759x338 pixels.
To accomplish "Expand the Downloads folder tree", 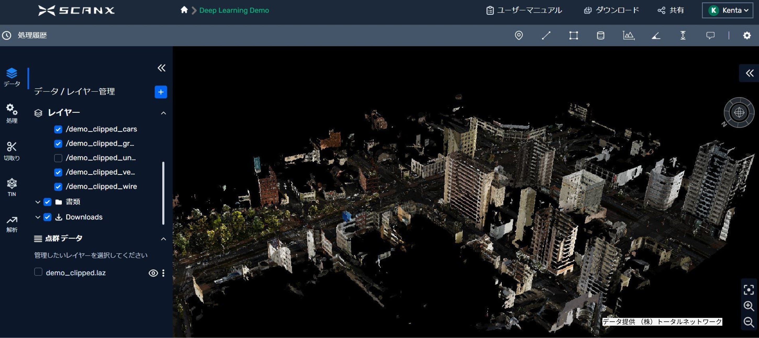I will tap(38, 217).
